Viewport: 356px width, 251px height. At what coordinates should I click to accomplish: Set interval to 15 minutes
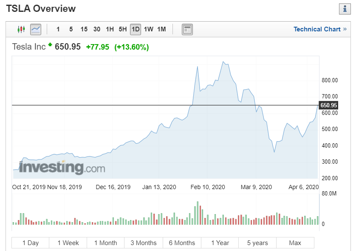point(84,29)
